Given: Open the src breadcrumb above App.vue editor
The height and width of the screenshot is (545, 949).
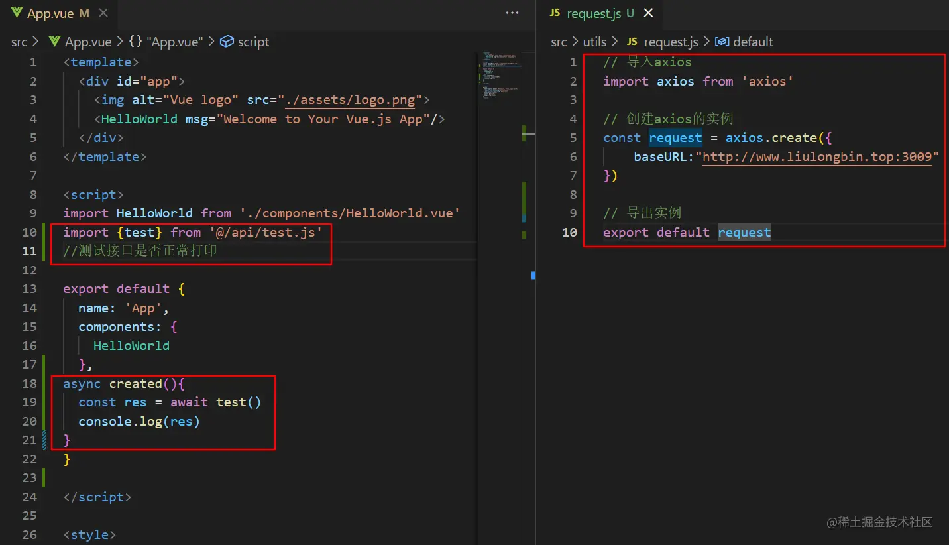Looking at the screenshot, I should [x=19, y=42].
